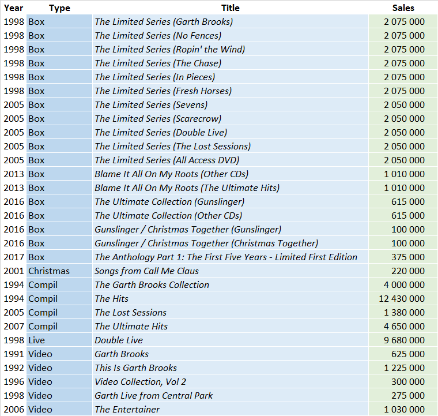Image resolution: width=438 pixels, height=416 pixels.
Task: Click the Sales column header
Action: (403, 8)
